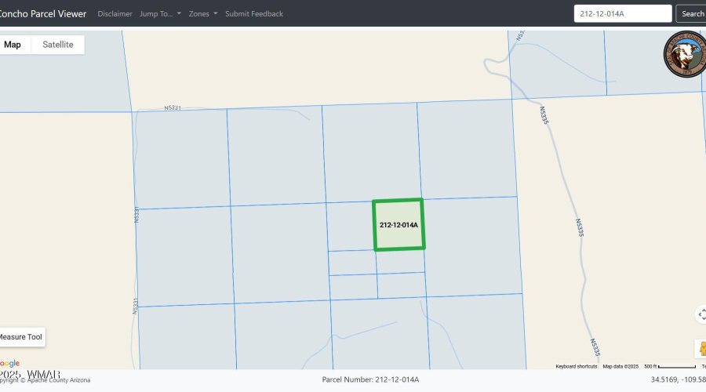Click the Google logo on the map
This screenshot has height=392, width=706.
[9, 363]
